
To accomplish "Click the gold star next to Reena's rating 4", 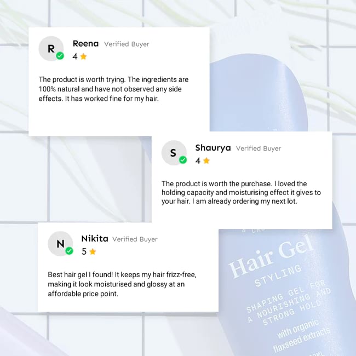I will pos(84,56).
